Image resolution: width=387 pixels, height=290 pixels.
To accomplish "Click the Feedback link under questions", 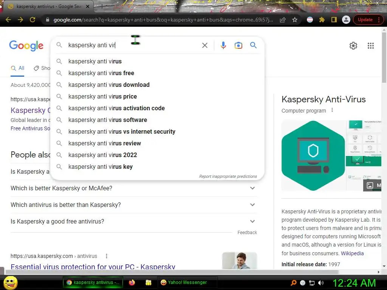I will point(247,233).
